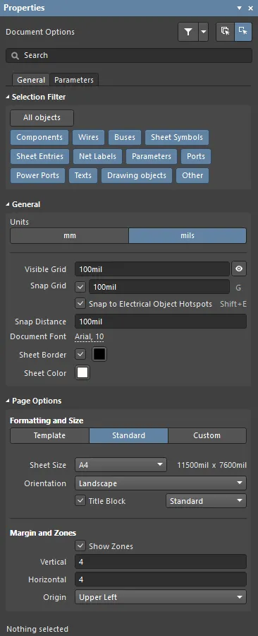Toggle the Other filter
The image size is (258, 636).
pos(192,176)
